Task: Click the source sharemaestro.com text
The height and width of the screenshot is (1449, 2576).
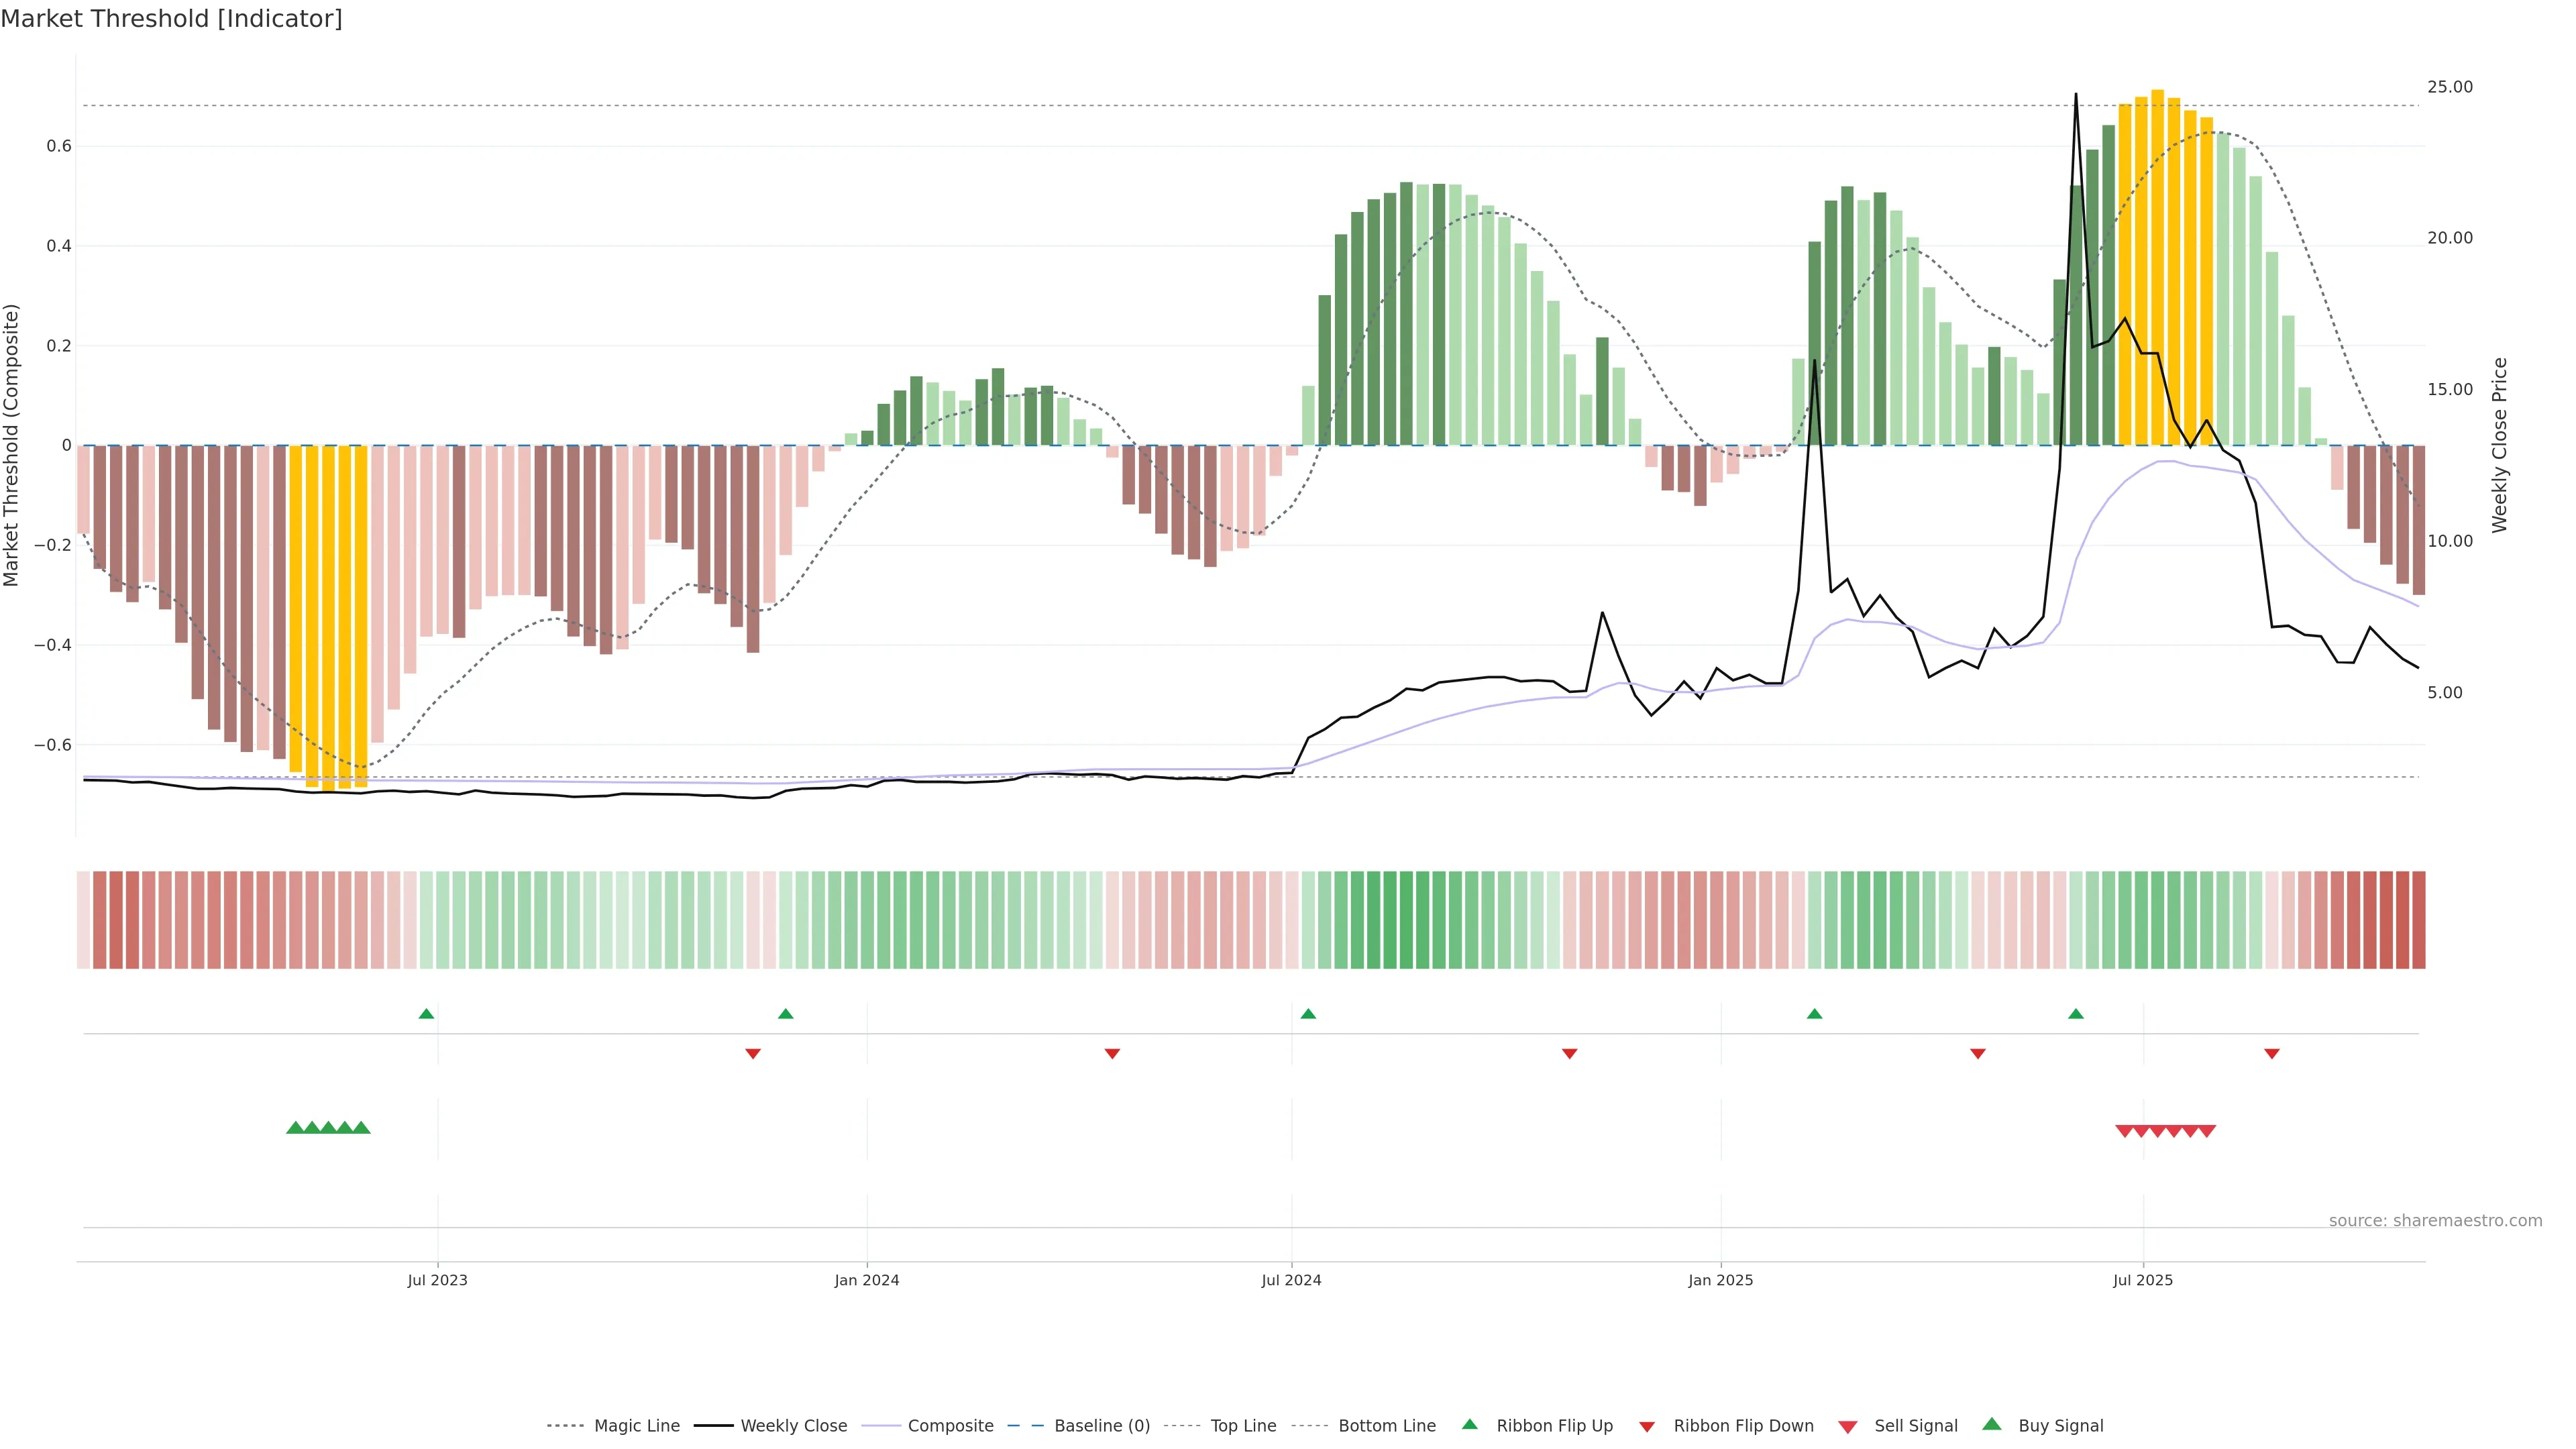Action: [x=2435, y=1221]
